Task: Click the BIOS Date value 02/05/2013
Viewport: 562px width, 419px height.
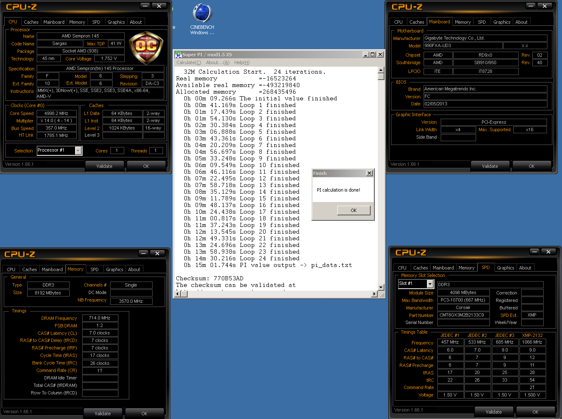Action: pyautogui.click(x=485, y=104)
